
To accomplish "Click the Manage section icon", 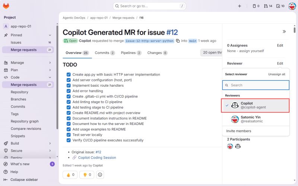I will 6,62.
